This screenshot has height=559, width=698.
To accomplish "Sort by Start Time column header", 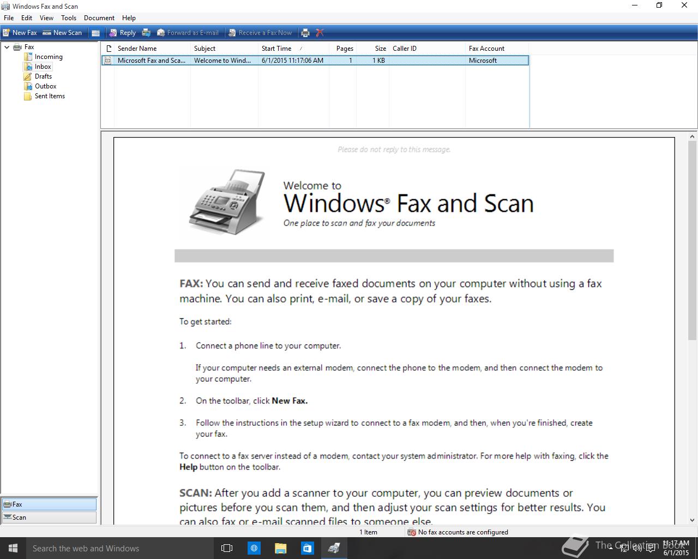I will tap(294, 49).
